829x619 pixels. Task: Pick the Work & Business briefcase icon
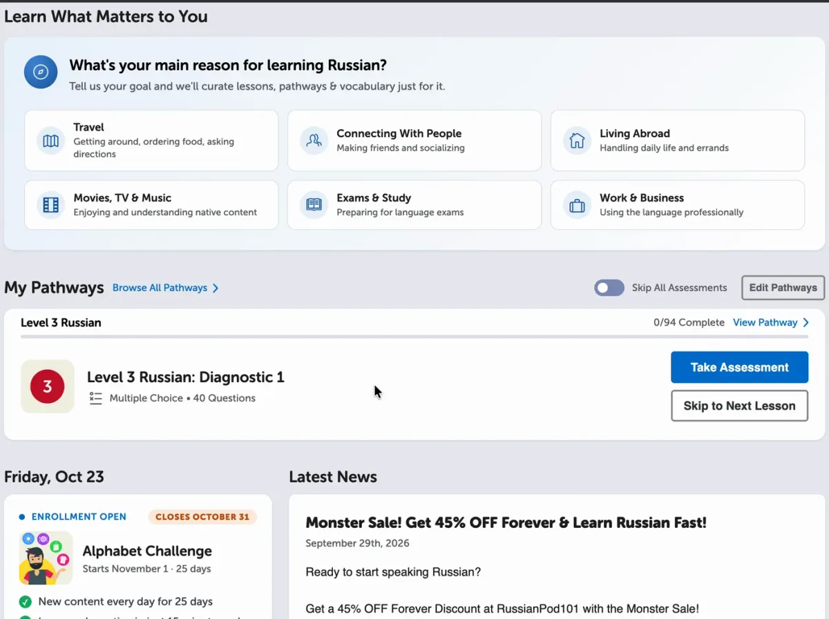click(578, 205)
